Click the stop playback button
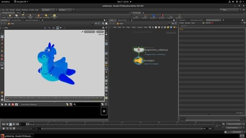Screen dimensions: 246x138 tap(10, 124)
